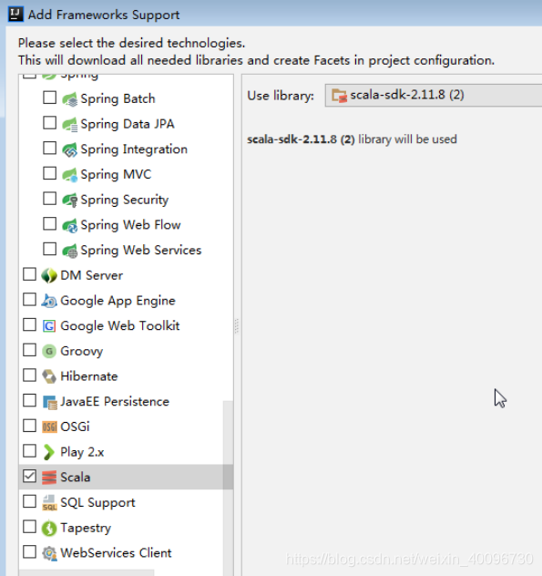The height and width of the screenshot is (576, 542).
Task: Select the Scala label
Action: point(76,478)
